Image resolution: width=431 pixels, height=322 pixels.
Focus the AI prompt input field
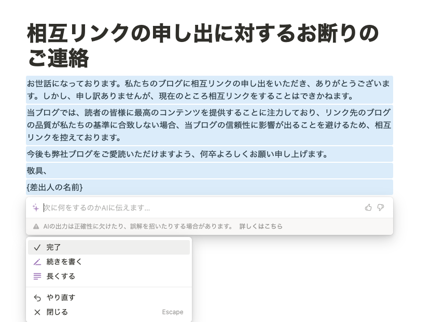click(x=202, y=208)
